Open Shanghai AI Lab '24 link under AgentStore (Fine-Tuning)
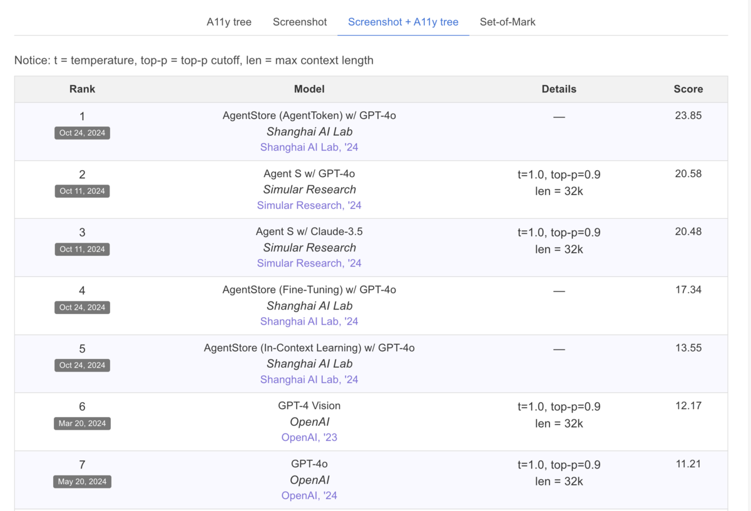751x511 pixels. tap(309, 321)
